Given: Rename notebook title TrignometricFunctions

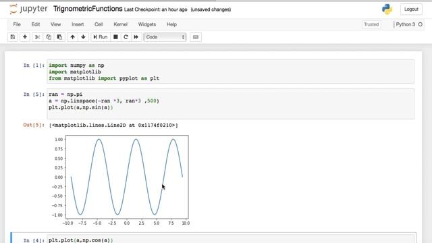Looking at the screenshot, I should [x=88, y=9].
